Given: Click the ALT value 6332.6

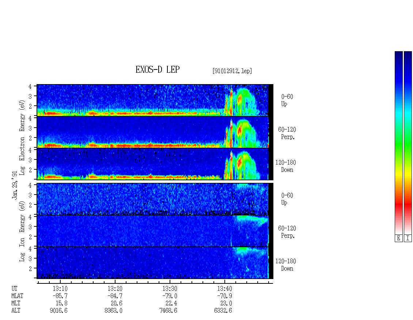Looking at the screenshot, I should (223, 310).
